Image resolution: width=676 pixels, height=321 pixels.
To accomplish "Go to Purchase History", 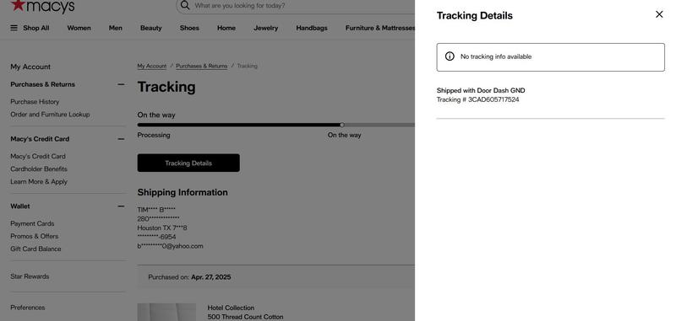I will coord(35,102).
